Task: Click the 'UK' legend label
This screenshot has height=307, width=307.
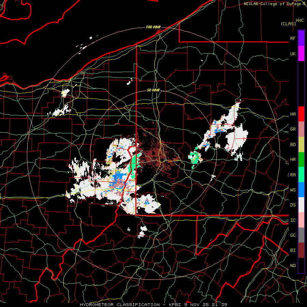Action: coord(293,54)
